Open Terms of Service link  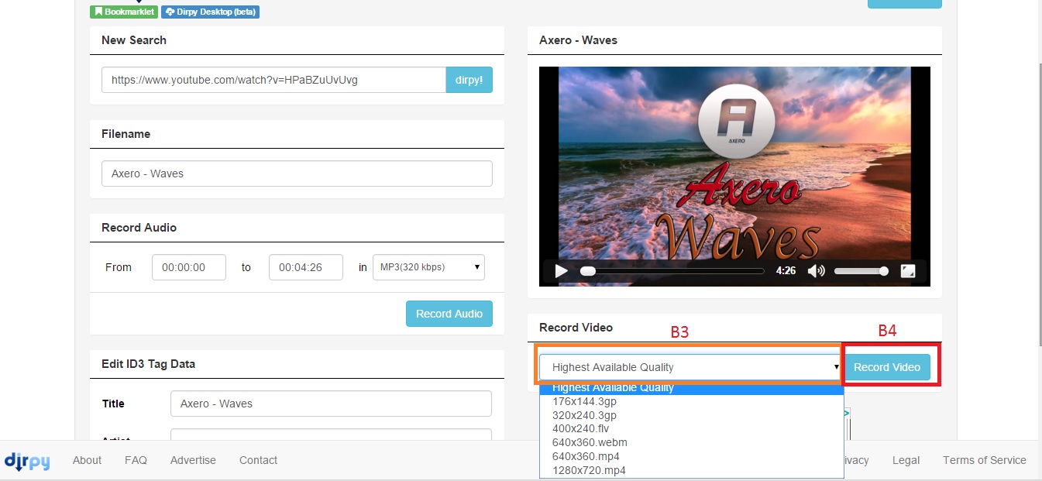pos(984,460)
